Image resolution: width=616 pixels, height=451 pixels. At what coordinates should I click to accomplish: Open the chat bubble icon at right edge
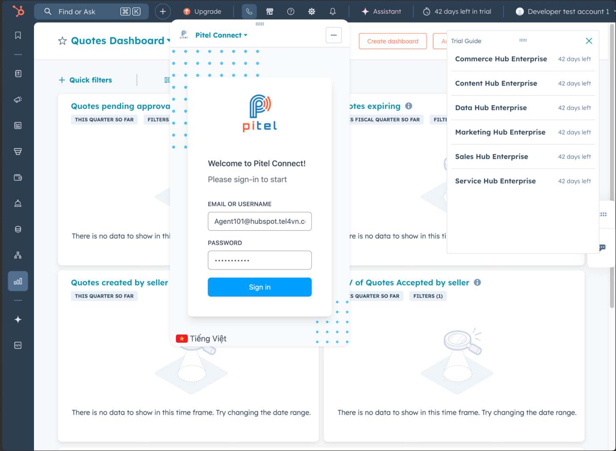tap(602, 248)
